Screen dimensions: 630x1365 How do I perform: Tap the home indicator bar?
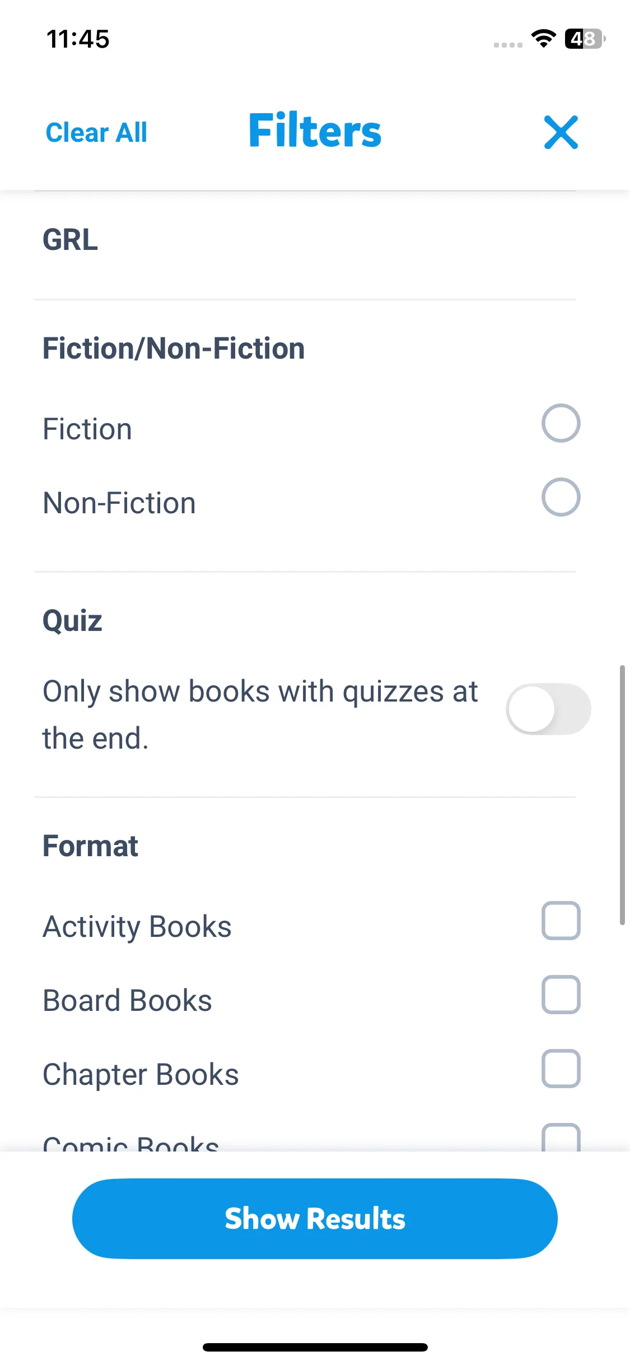(x=315, y=1347)
